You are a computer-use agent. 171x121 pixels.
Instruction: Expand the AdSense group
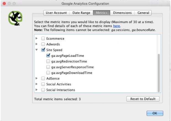(x=37, y=78)
